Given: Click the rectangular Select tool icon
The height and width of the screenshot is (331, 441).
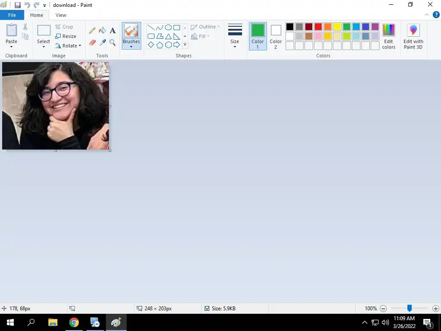Looking at the screenshot, I should tap(44, 30).
